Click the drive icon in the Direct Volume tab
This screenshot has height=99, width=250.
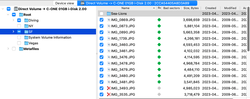[x=82, y=3]
